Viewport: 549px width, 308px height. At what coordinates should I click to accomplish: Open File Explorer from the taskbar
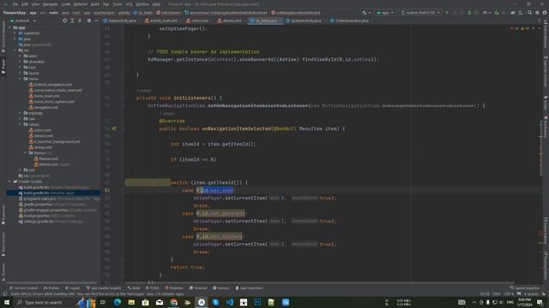[x=131, y=302]
